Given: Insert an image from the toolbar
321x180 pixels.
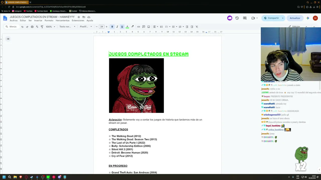Looking at the screenshot, I should [149, 27].
